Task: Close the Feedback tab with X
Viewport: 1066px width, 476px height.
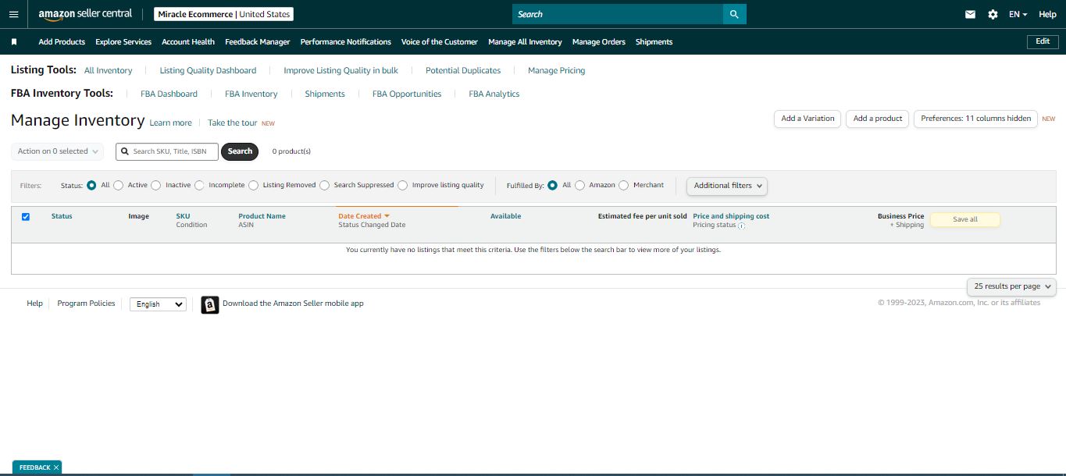Action: tap(56, 467)
